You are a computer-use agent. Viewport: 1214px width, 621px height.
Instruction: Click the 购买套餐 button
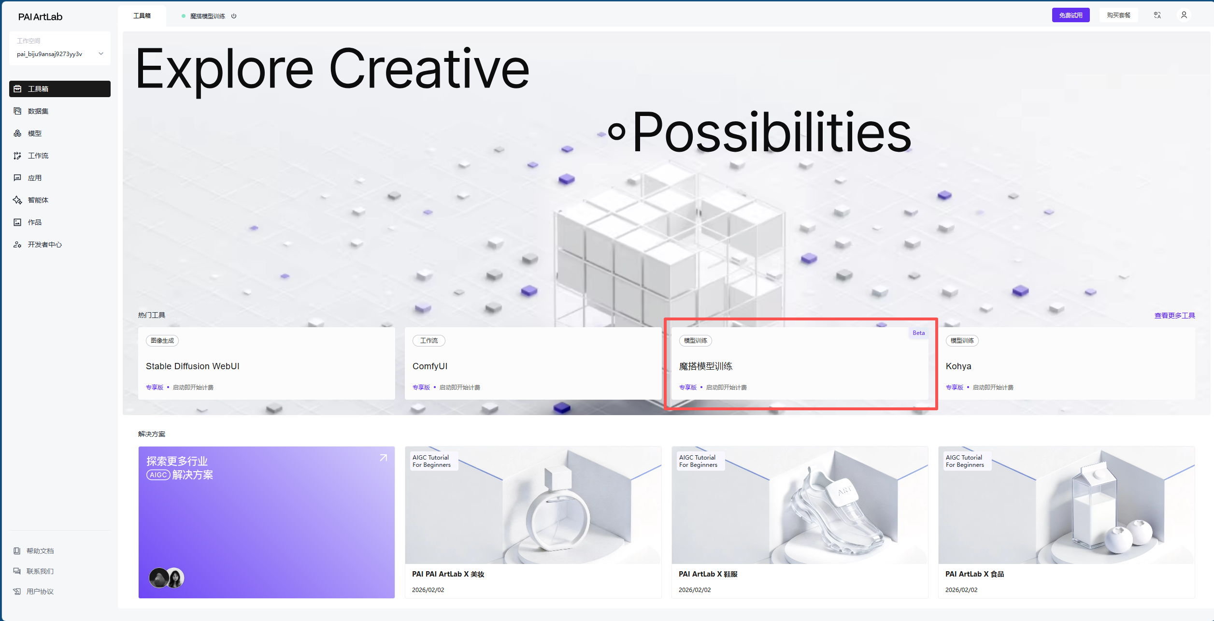click(x=1118, y=15)
